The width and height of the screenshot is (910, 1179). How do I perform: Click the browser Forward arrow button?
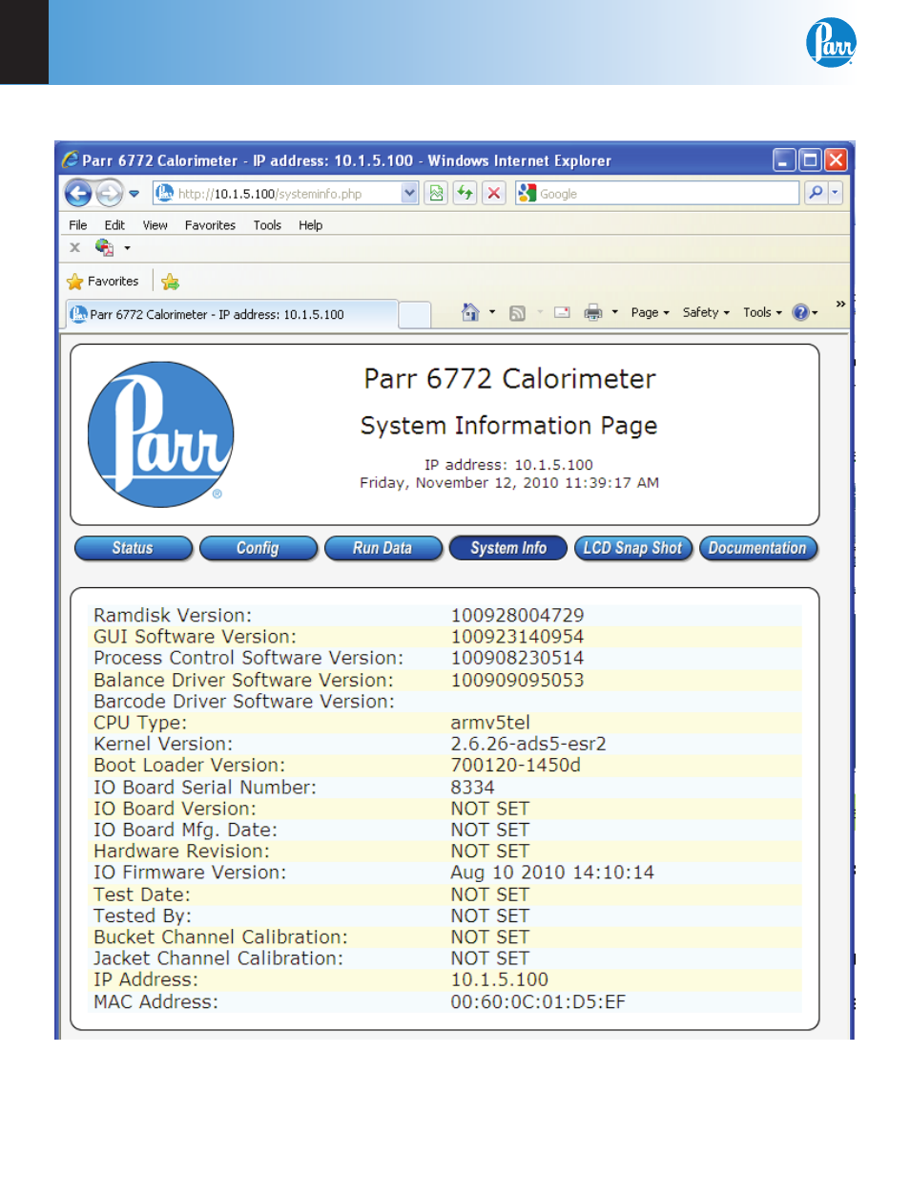[110, 193]
